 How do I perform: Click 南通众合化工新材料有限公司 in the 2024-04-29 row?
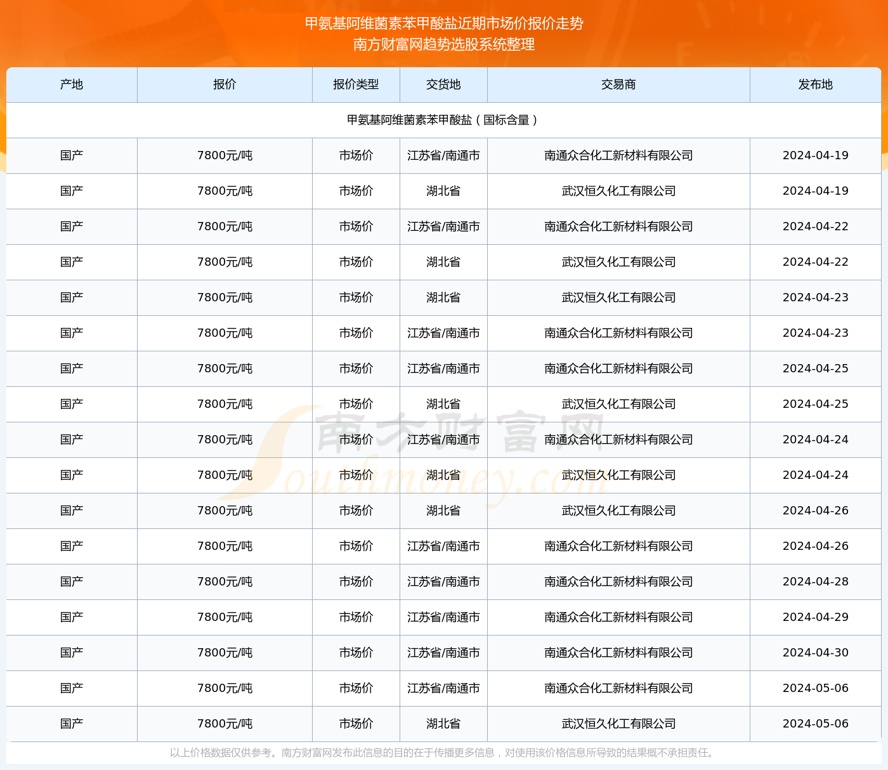tap(618, 617)
